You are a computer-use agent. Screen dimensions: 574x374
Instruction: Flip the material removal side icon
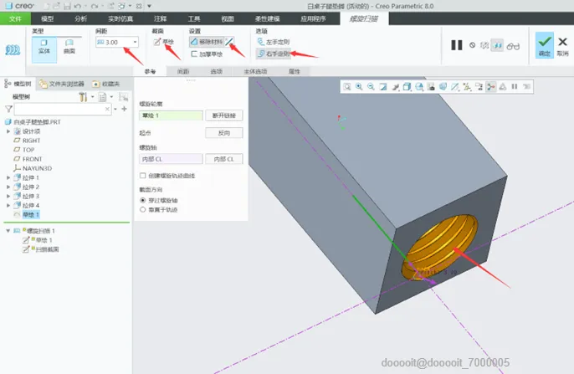(x=229, y=42)
